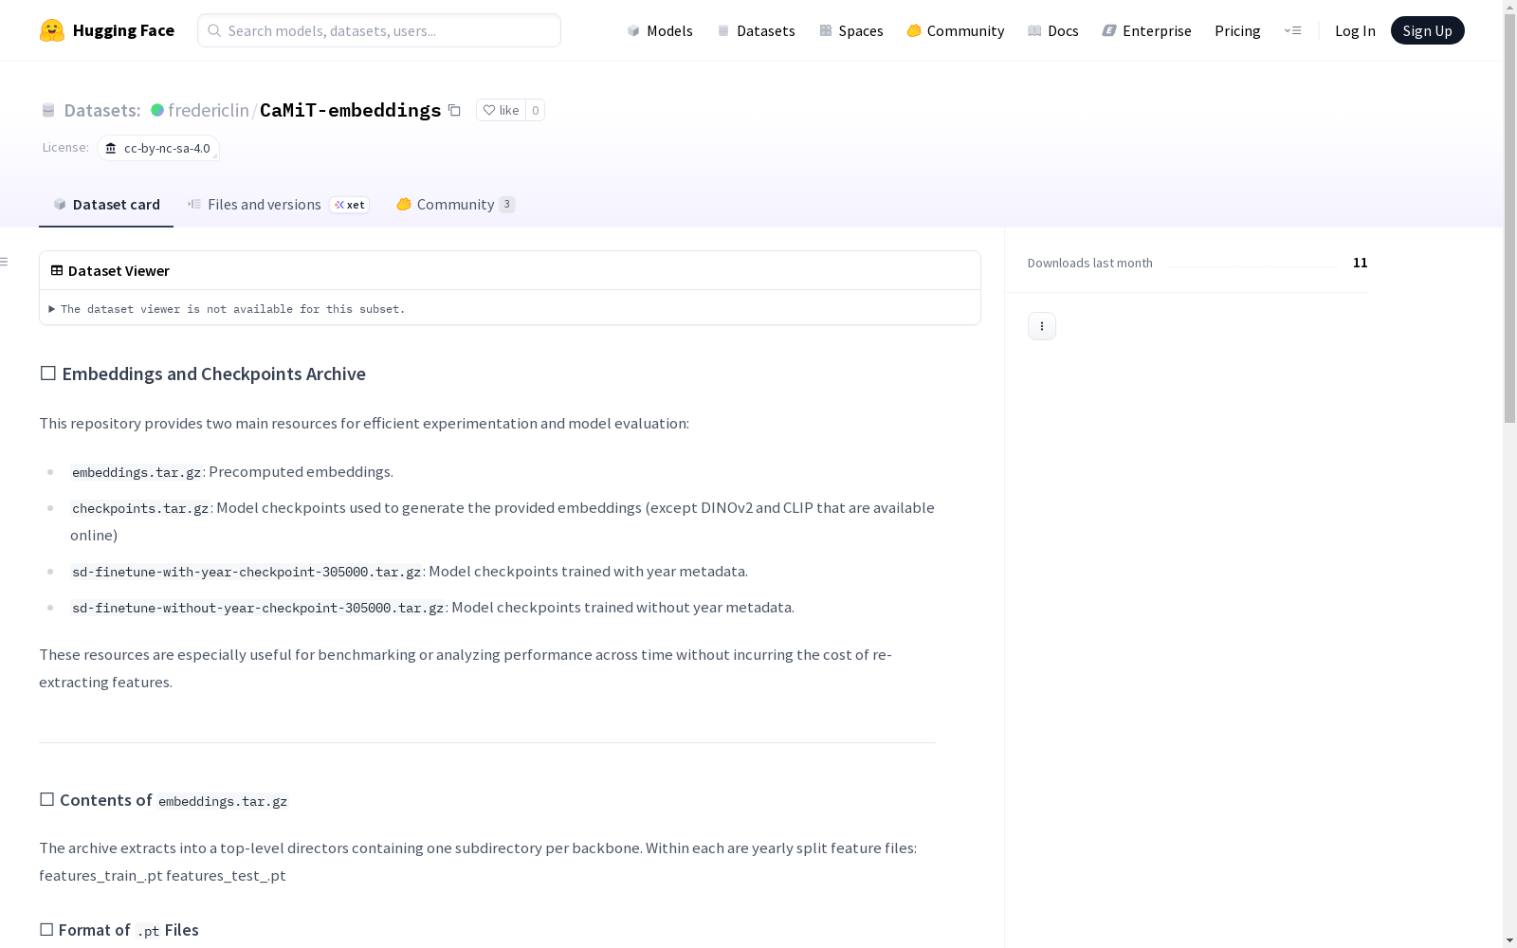This screenshot has height=948, width=1517.
Task: Open the fredericlin user profile link
Action: click(x=209, y=110)
